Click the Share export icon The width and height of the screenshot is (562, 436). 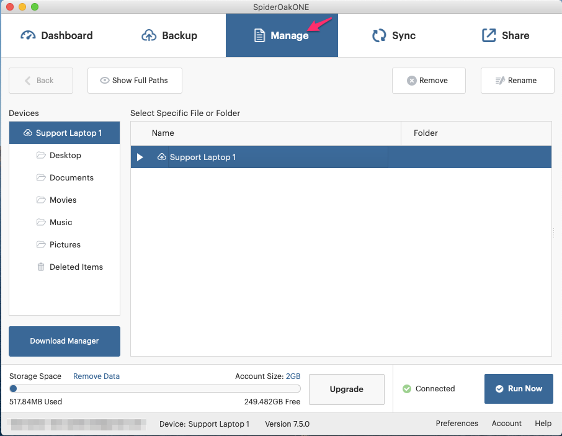pos(489,35)
